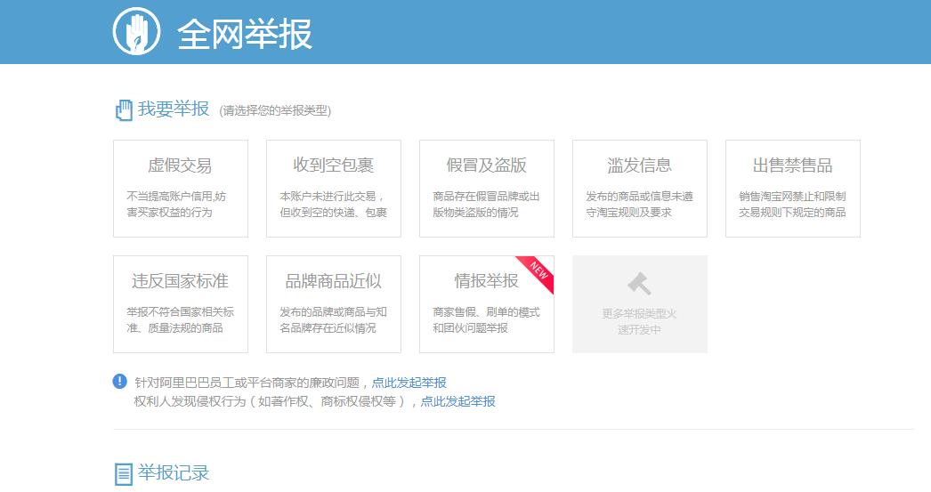Open the 品牌商品近似 report card
Viewport: 931px width, 492px height.
[334, 304]
